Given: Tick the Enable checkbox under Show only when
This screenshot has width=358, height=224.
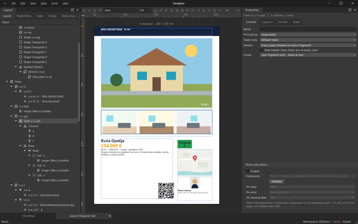Looking at the screenshot, I should [x=248, y=171].
